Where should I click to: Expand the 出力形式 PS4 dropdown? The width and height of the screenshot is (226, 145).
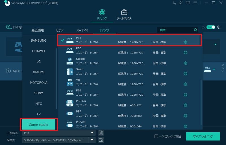coord(92,133)
